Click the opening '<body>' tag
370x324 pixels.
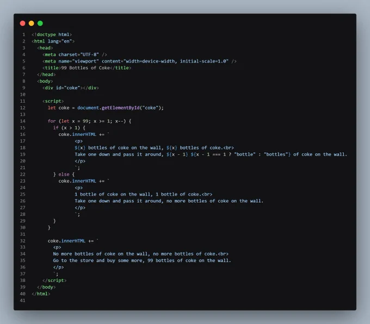45,81
